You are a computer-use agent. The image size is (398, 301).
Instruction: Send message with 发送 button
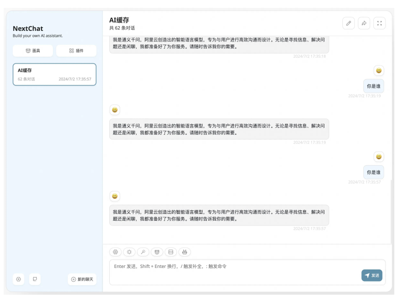[x=372, y=275]
